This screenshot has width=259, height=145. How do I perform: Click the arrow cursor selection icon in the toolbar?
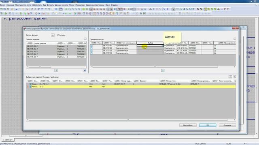pos(173,9)
